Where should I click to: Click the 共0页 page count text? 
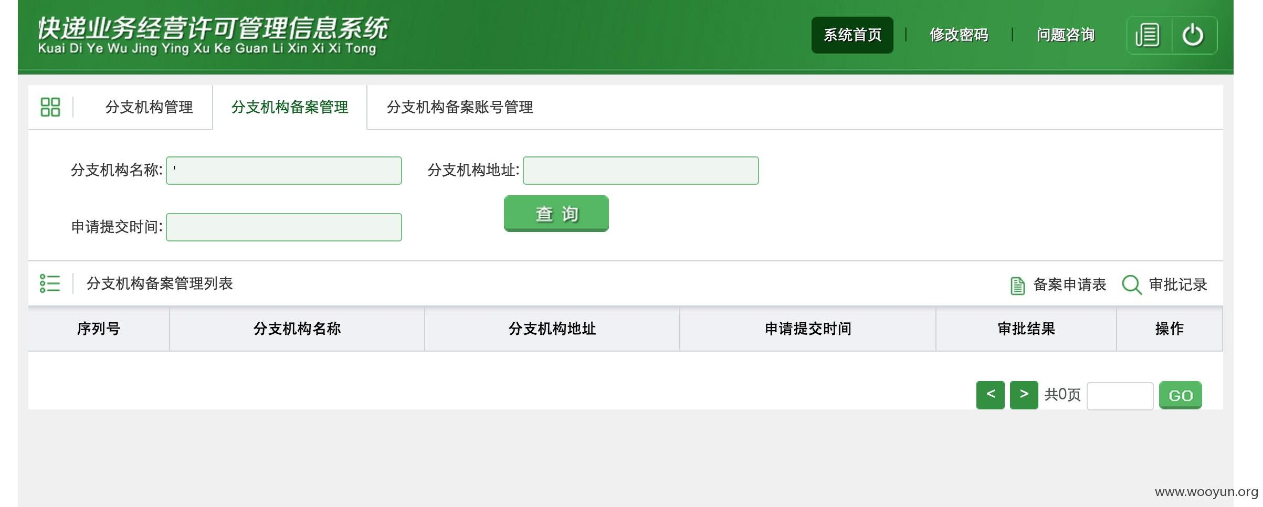coord(1062,395)
